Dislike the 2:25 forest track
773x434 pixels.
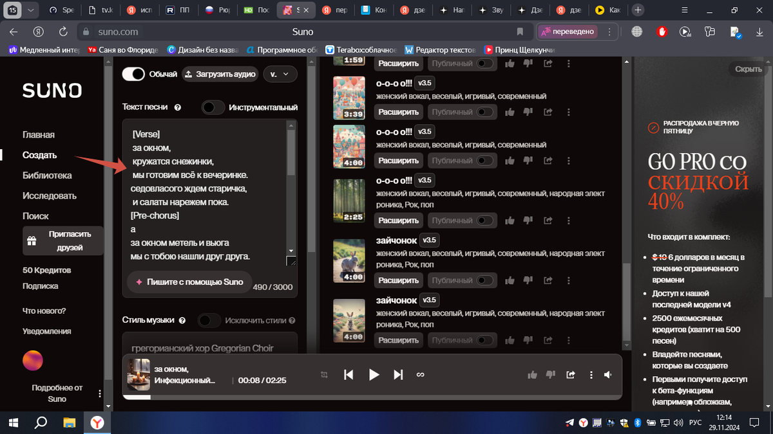point(528,221)
